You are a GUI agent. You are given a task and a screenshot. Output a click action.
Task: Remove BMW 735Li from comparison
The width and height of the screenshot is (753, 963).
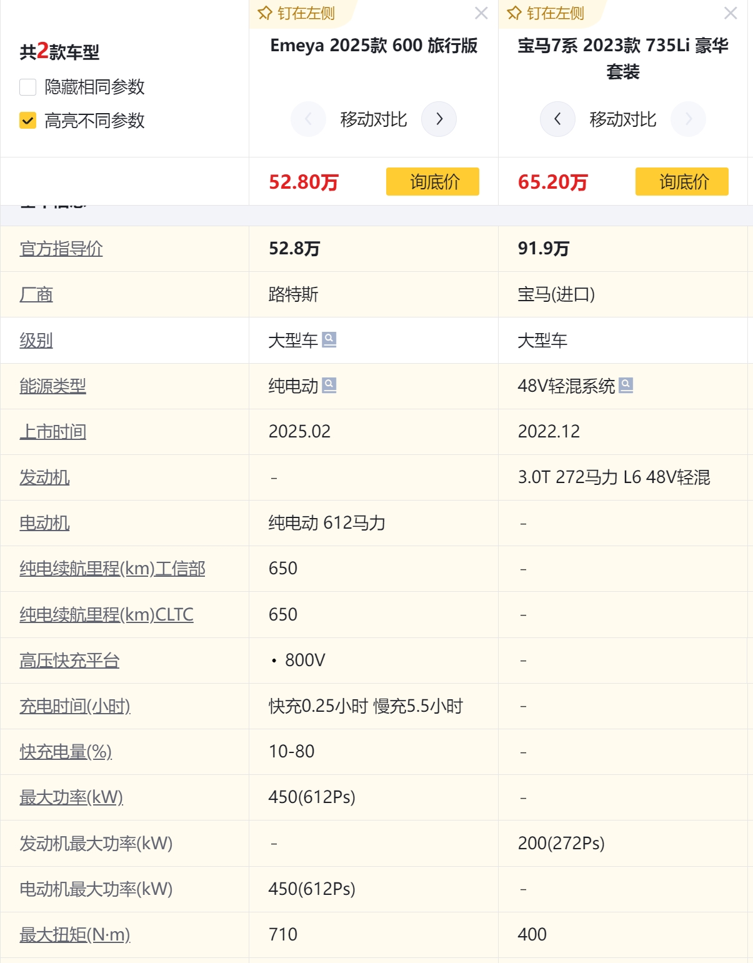(x=731, y=13)
